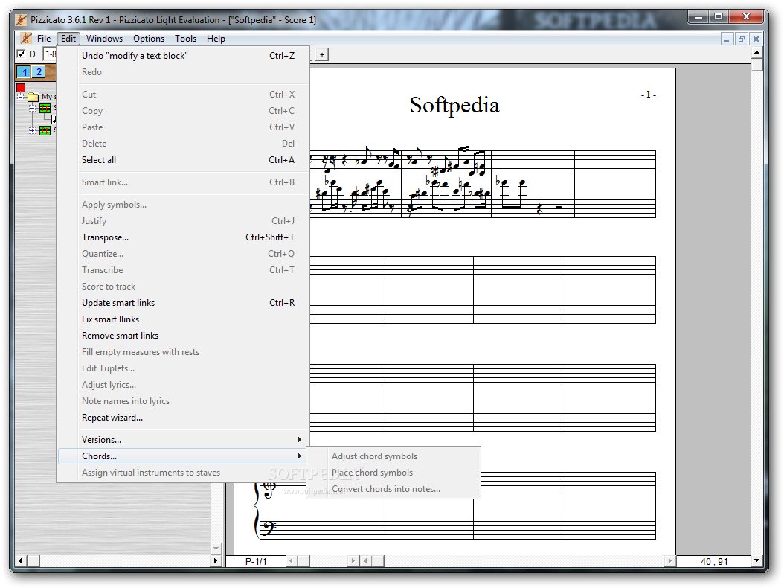Open the Windows menu
784x588 pixels.
[x=104, y=39]
